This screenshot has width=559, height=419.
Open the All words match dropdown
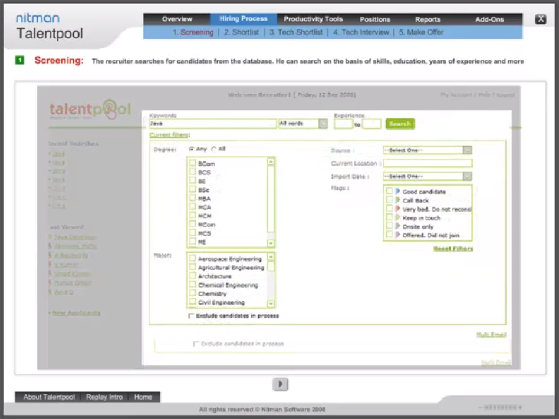coord(323,124)
